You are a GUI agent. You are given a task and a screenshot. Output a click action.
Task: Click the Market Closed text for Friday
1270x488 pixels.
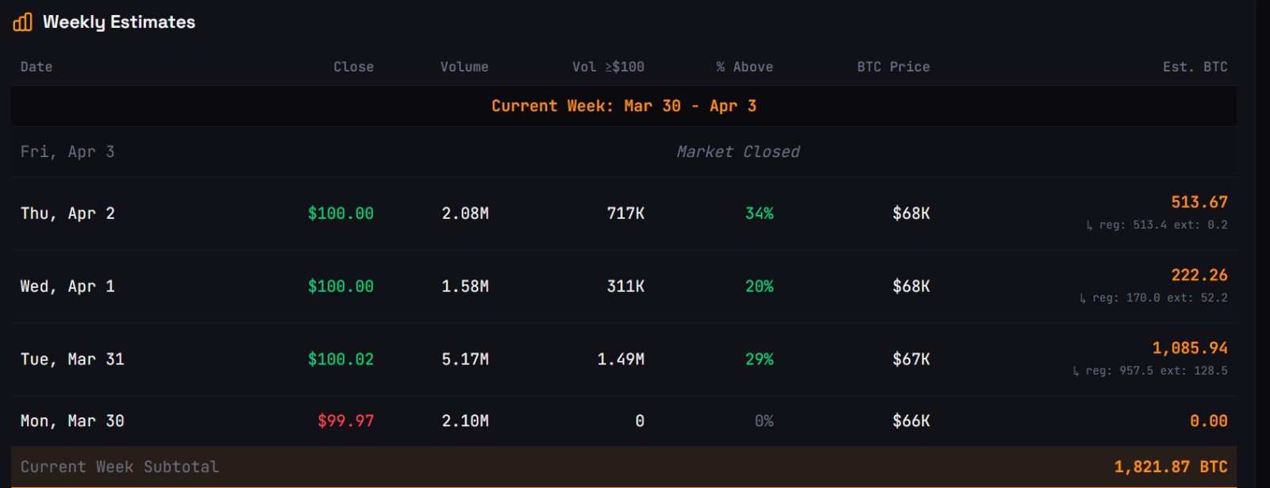[738, 152]
